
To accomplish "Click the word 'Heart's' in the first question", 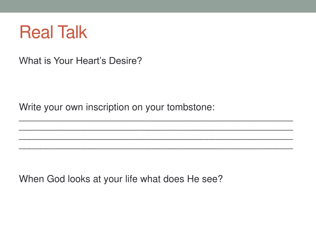I will click(x=91, y=61).
